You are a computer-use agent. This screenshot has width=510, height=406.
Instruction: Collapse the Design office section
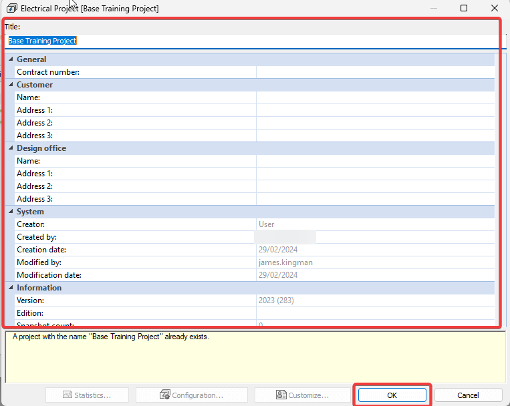click(x=11, y=148)
